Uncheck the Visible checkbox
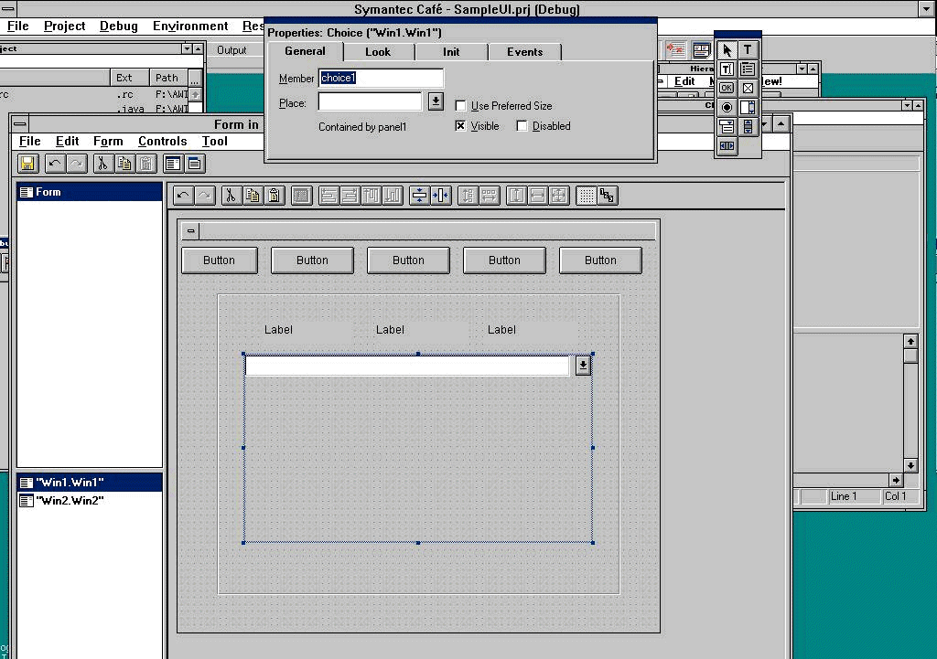 461,126
